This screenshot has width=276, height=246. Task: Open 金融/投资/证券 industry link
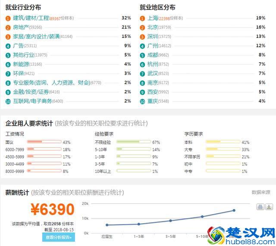31,92
